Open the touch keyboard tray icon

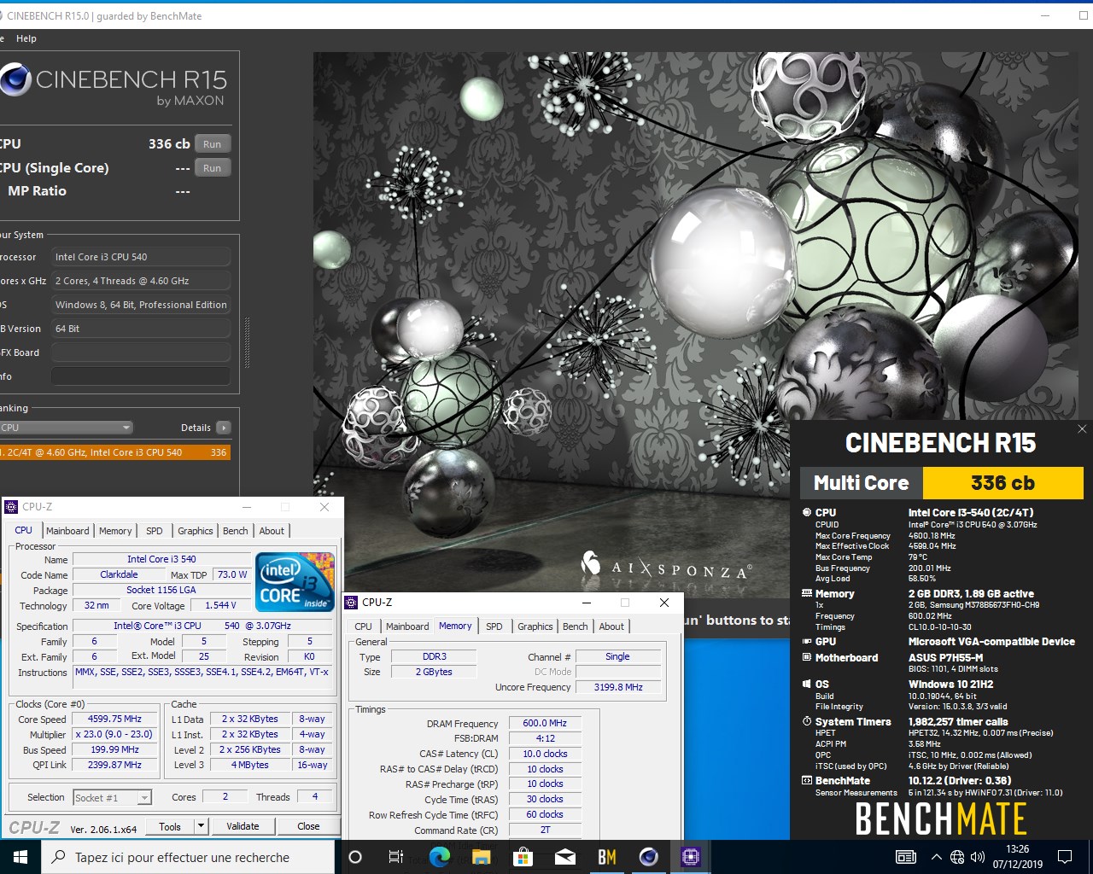906,857
